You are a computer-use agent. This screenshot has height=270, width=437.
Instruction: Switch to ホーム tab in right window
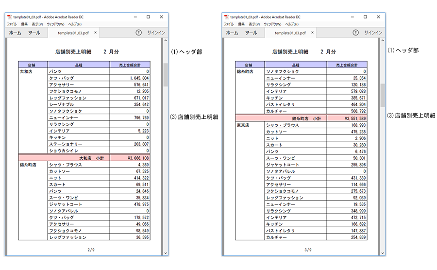[232, 33]
